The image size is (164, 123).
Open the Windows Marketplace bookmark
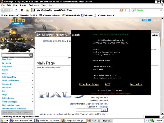(x=105, y=15)
